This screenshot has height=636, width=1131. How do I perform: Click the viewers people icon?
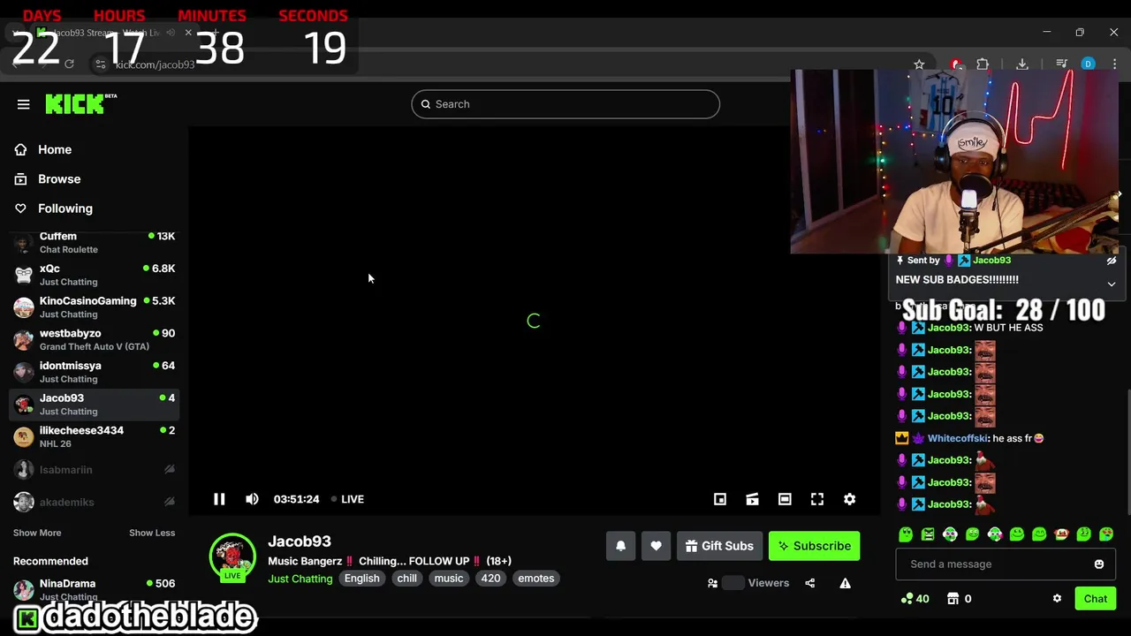(x=712, y=583)
